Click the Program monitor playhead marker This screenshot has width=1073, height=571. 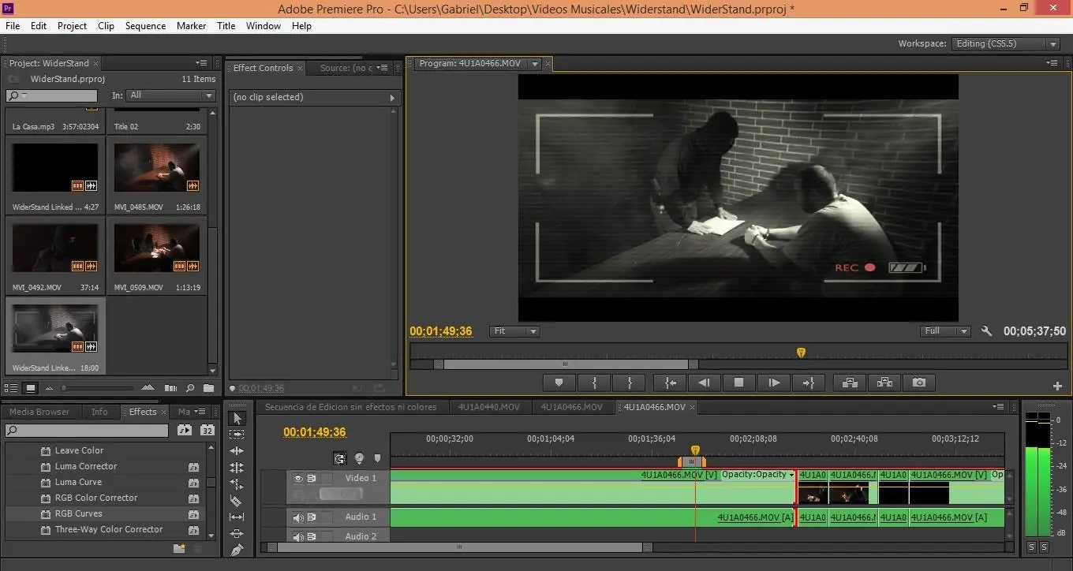click(x=801, y=353)
